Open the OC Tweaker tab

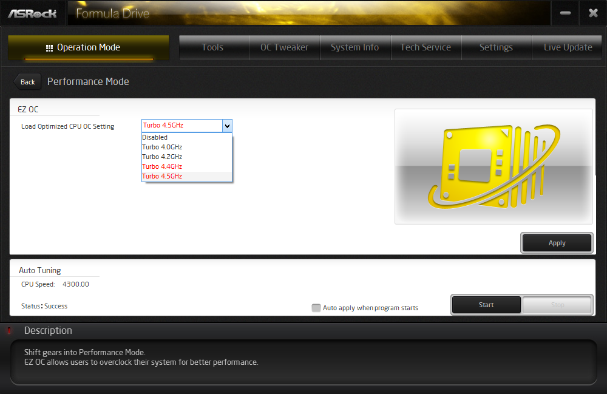click(x=285, y=47)
